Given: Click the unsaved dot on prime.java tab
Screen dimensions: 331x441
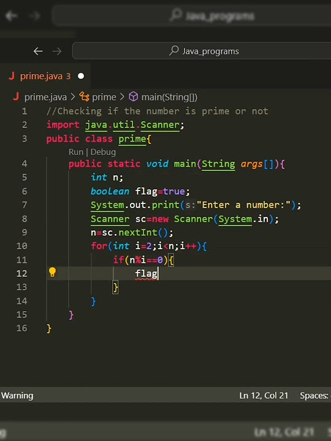Looking at the screenshot, I should (x=81, y=76).
